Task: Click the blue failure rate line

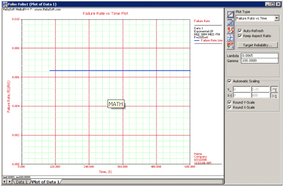Action: (119, 70)
